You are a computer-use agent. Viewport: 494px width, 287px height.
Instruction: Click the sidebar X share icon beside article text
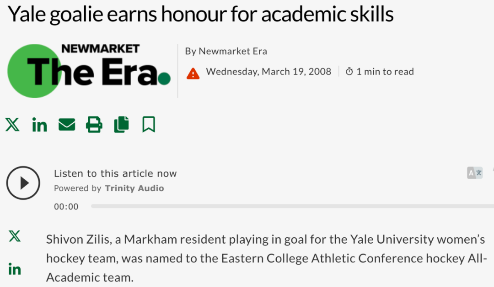tap(15, 236)
